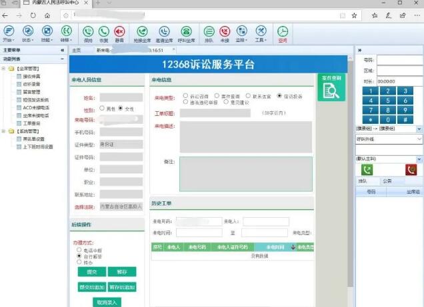Collapse the 系统管理 tree folder
424x307 pixels.
3,131
